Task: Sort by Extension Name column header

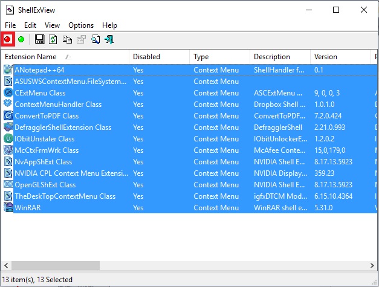Action: (65, 57)
